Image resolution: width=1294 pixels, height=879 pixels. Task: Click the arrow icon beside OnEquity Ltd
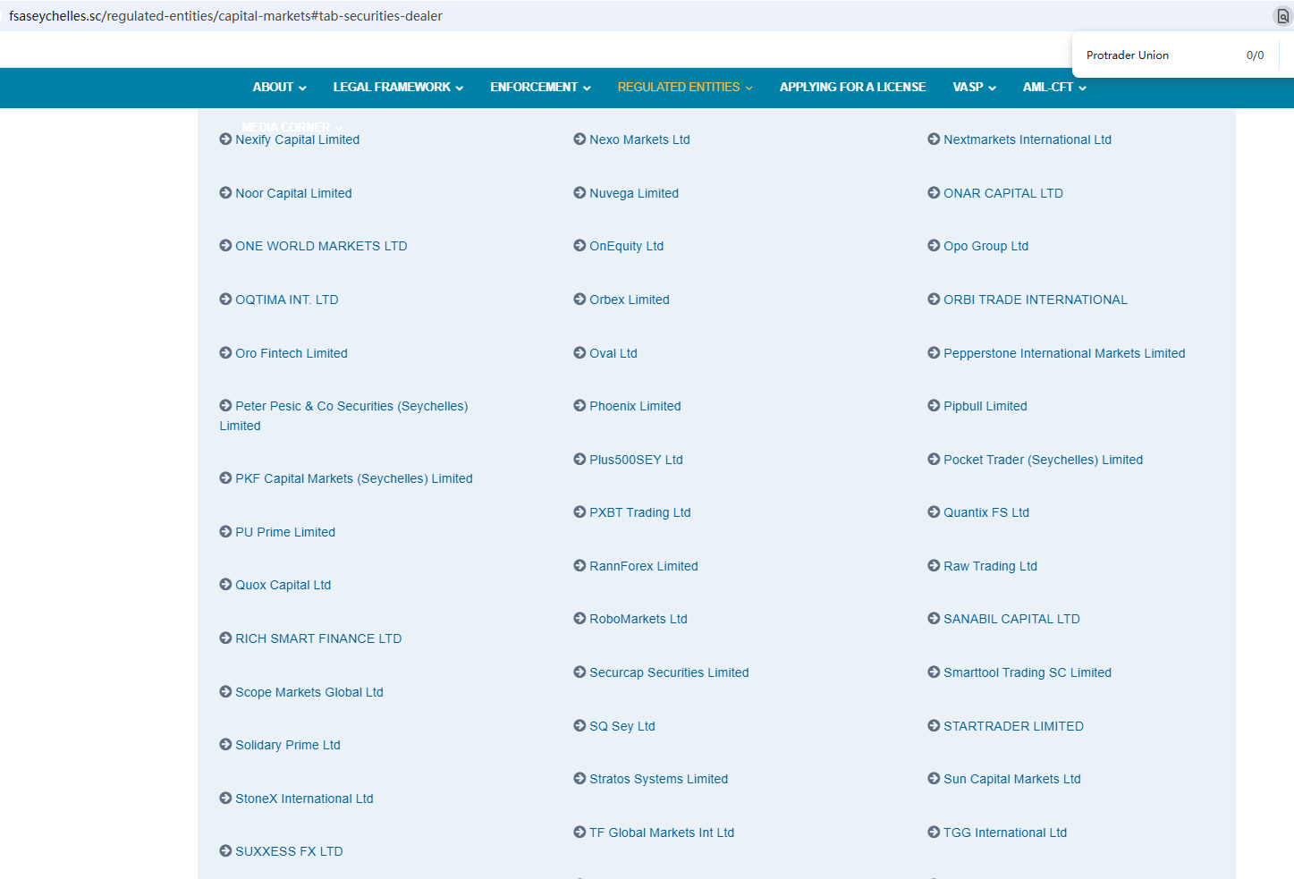[x=579, y=245]
